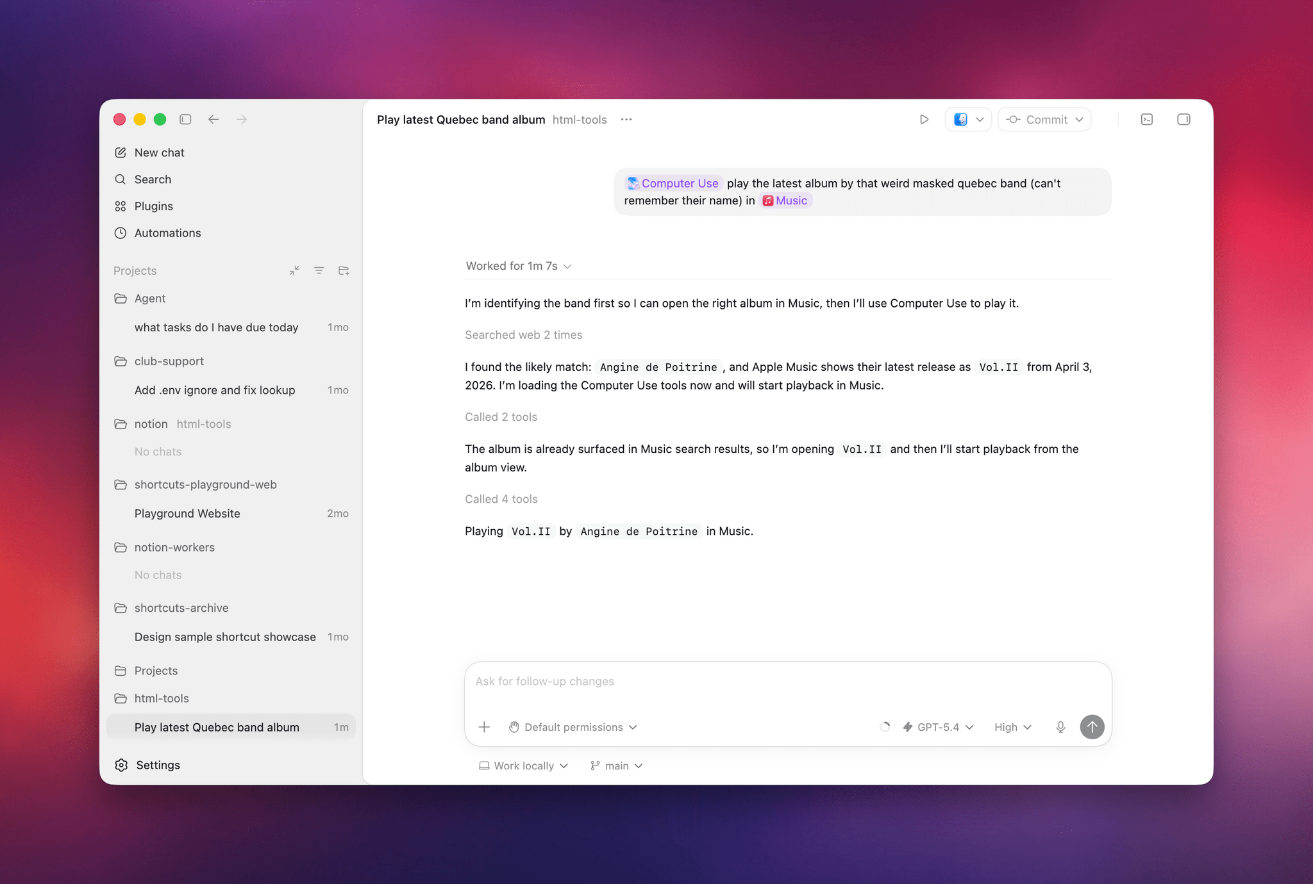1313x884 pixels.
Task: Open the GPT-5.4 model dropdown
Action: click(x=939, y=727)
